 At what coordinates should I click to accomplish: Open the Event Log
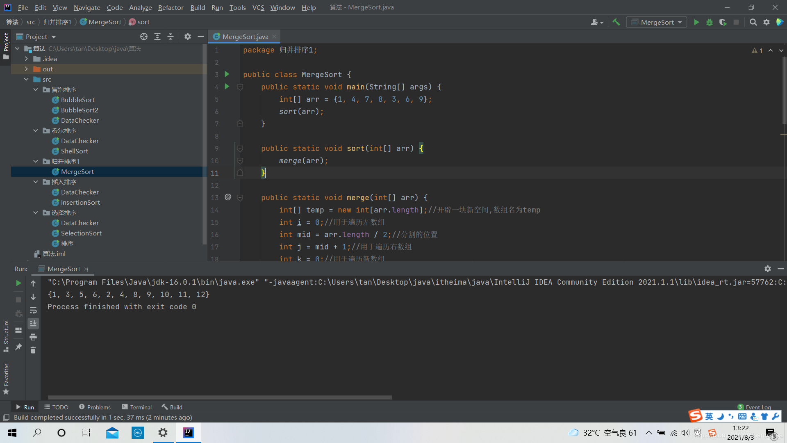coord(754,407)
